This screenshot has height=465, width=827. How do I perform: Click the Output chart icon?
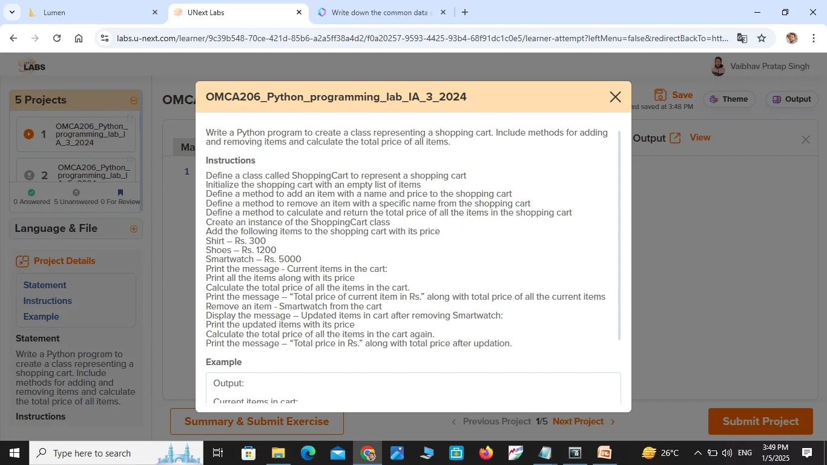tap(776, 99)
